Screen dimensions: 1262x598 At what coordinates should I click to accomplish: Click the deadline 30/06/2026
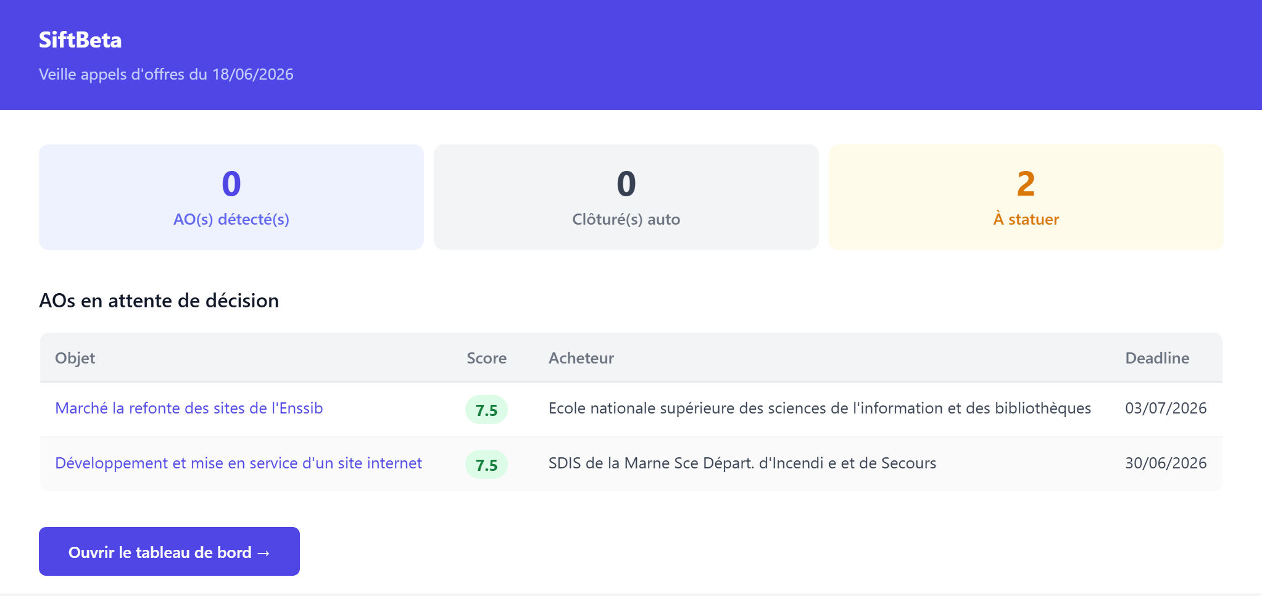click(1166, 463)
